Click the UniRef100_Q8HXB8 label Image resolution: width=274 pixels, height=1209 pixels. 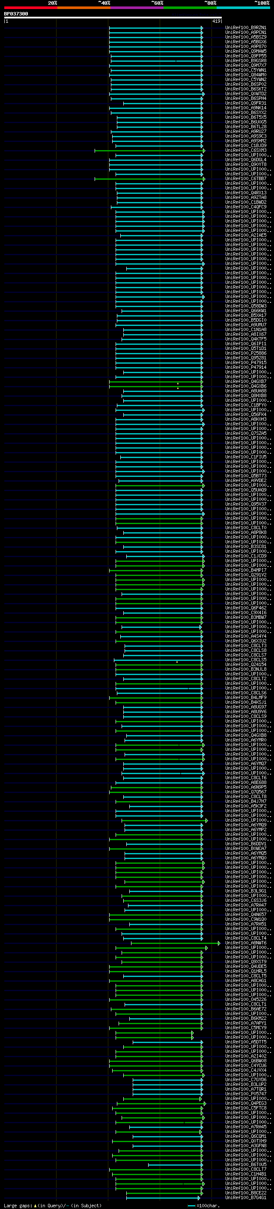click(246, 396)
